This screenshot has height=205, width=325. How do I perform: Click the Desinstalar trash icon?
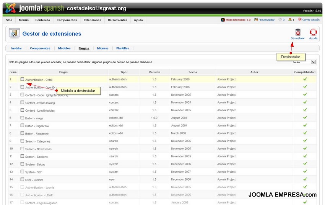297,32
